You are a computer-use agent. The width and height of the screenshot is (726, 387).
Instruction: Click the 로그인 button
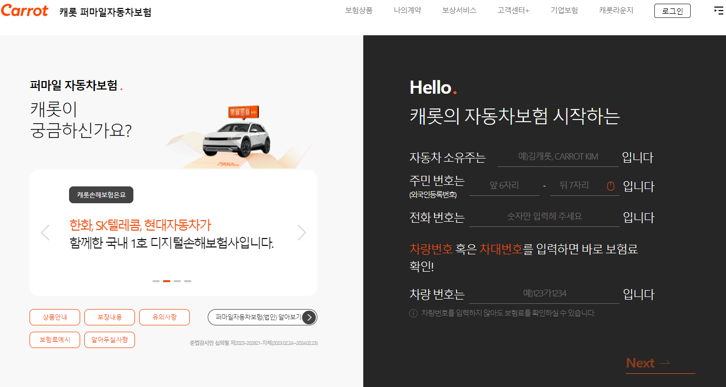tap(672, 11)
